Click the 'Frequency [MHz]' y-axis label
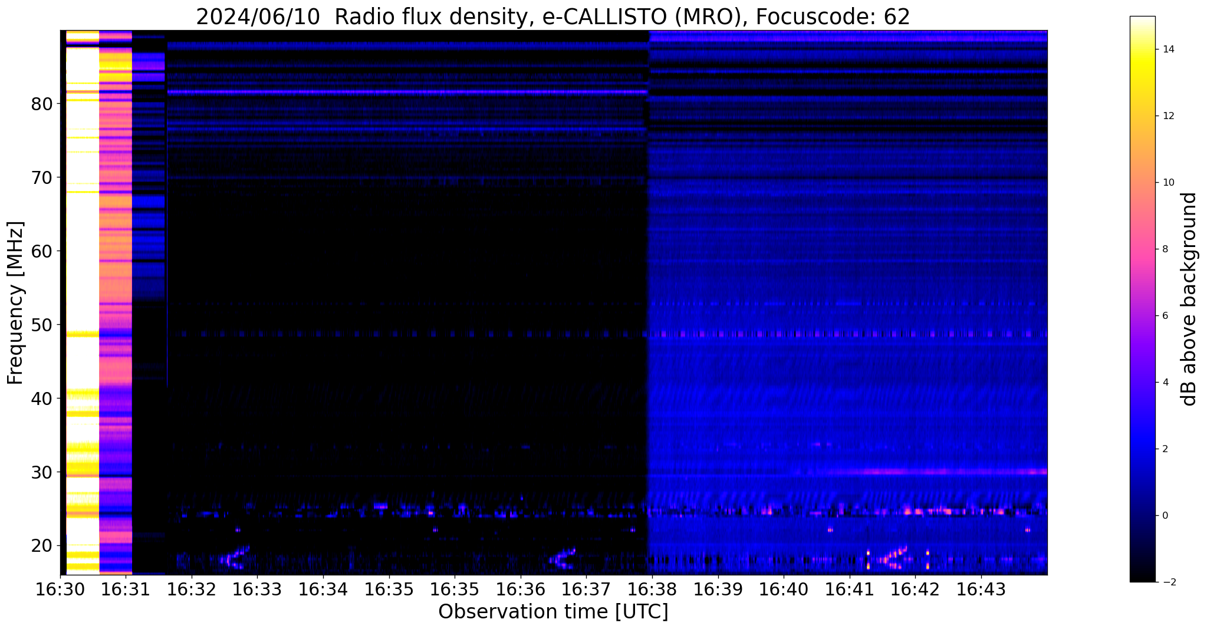The height and width of the screenshot is (629, 1207). pos(16,302)
